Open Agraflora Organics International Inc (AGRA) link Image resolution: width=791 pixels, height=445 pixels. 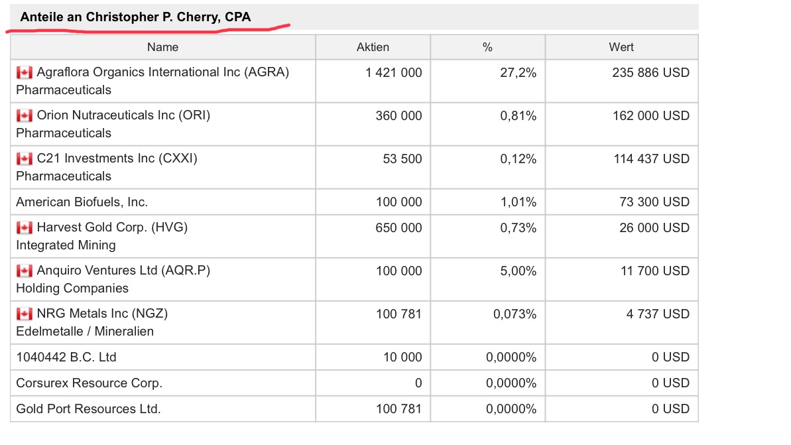click(x=163, y=72)
